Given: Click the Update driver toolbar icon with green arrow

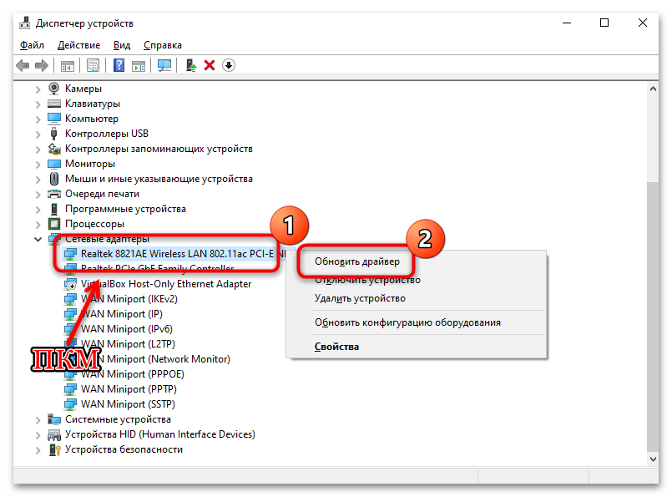Looking at the screenshot, I should coord(191,65).
